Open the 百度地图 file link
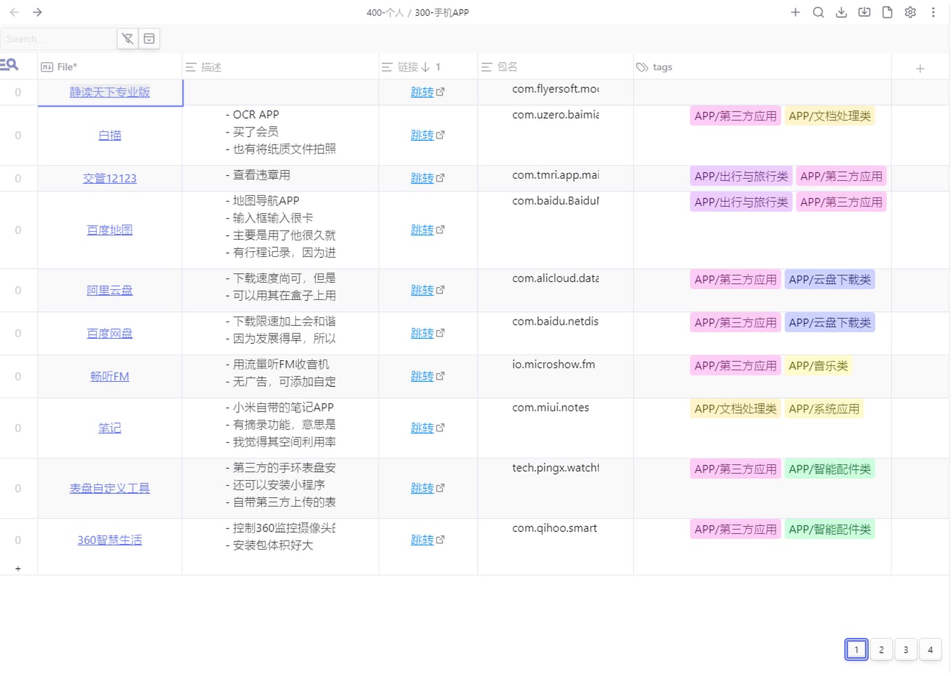The height and width of the screenshot is (676, 952). 109,230
